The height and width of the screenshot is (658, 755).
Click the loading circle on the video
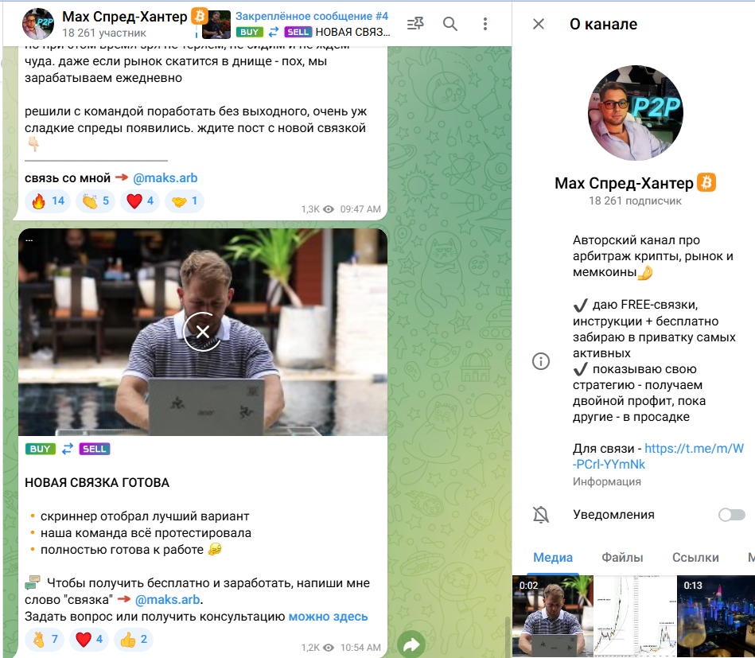[202, 332]
